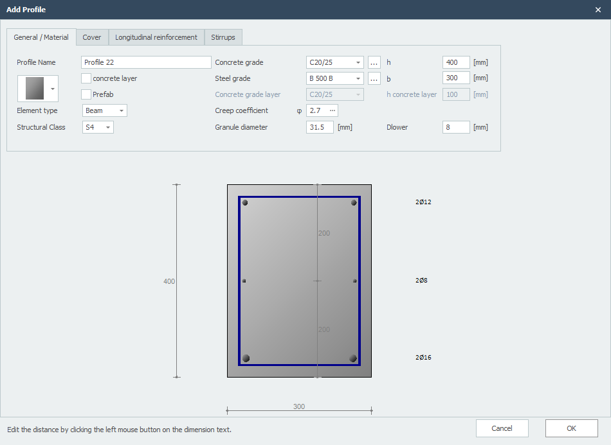Switch to the Cover tab

point(91,37)
